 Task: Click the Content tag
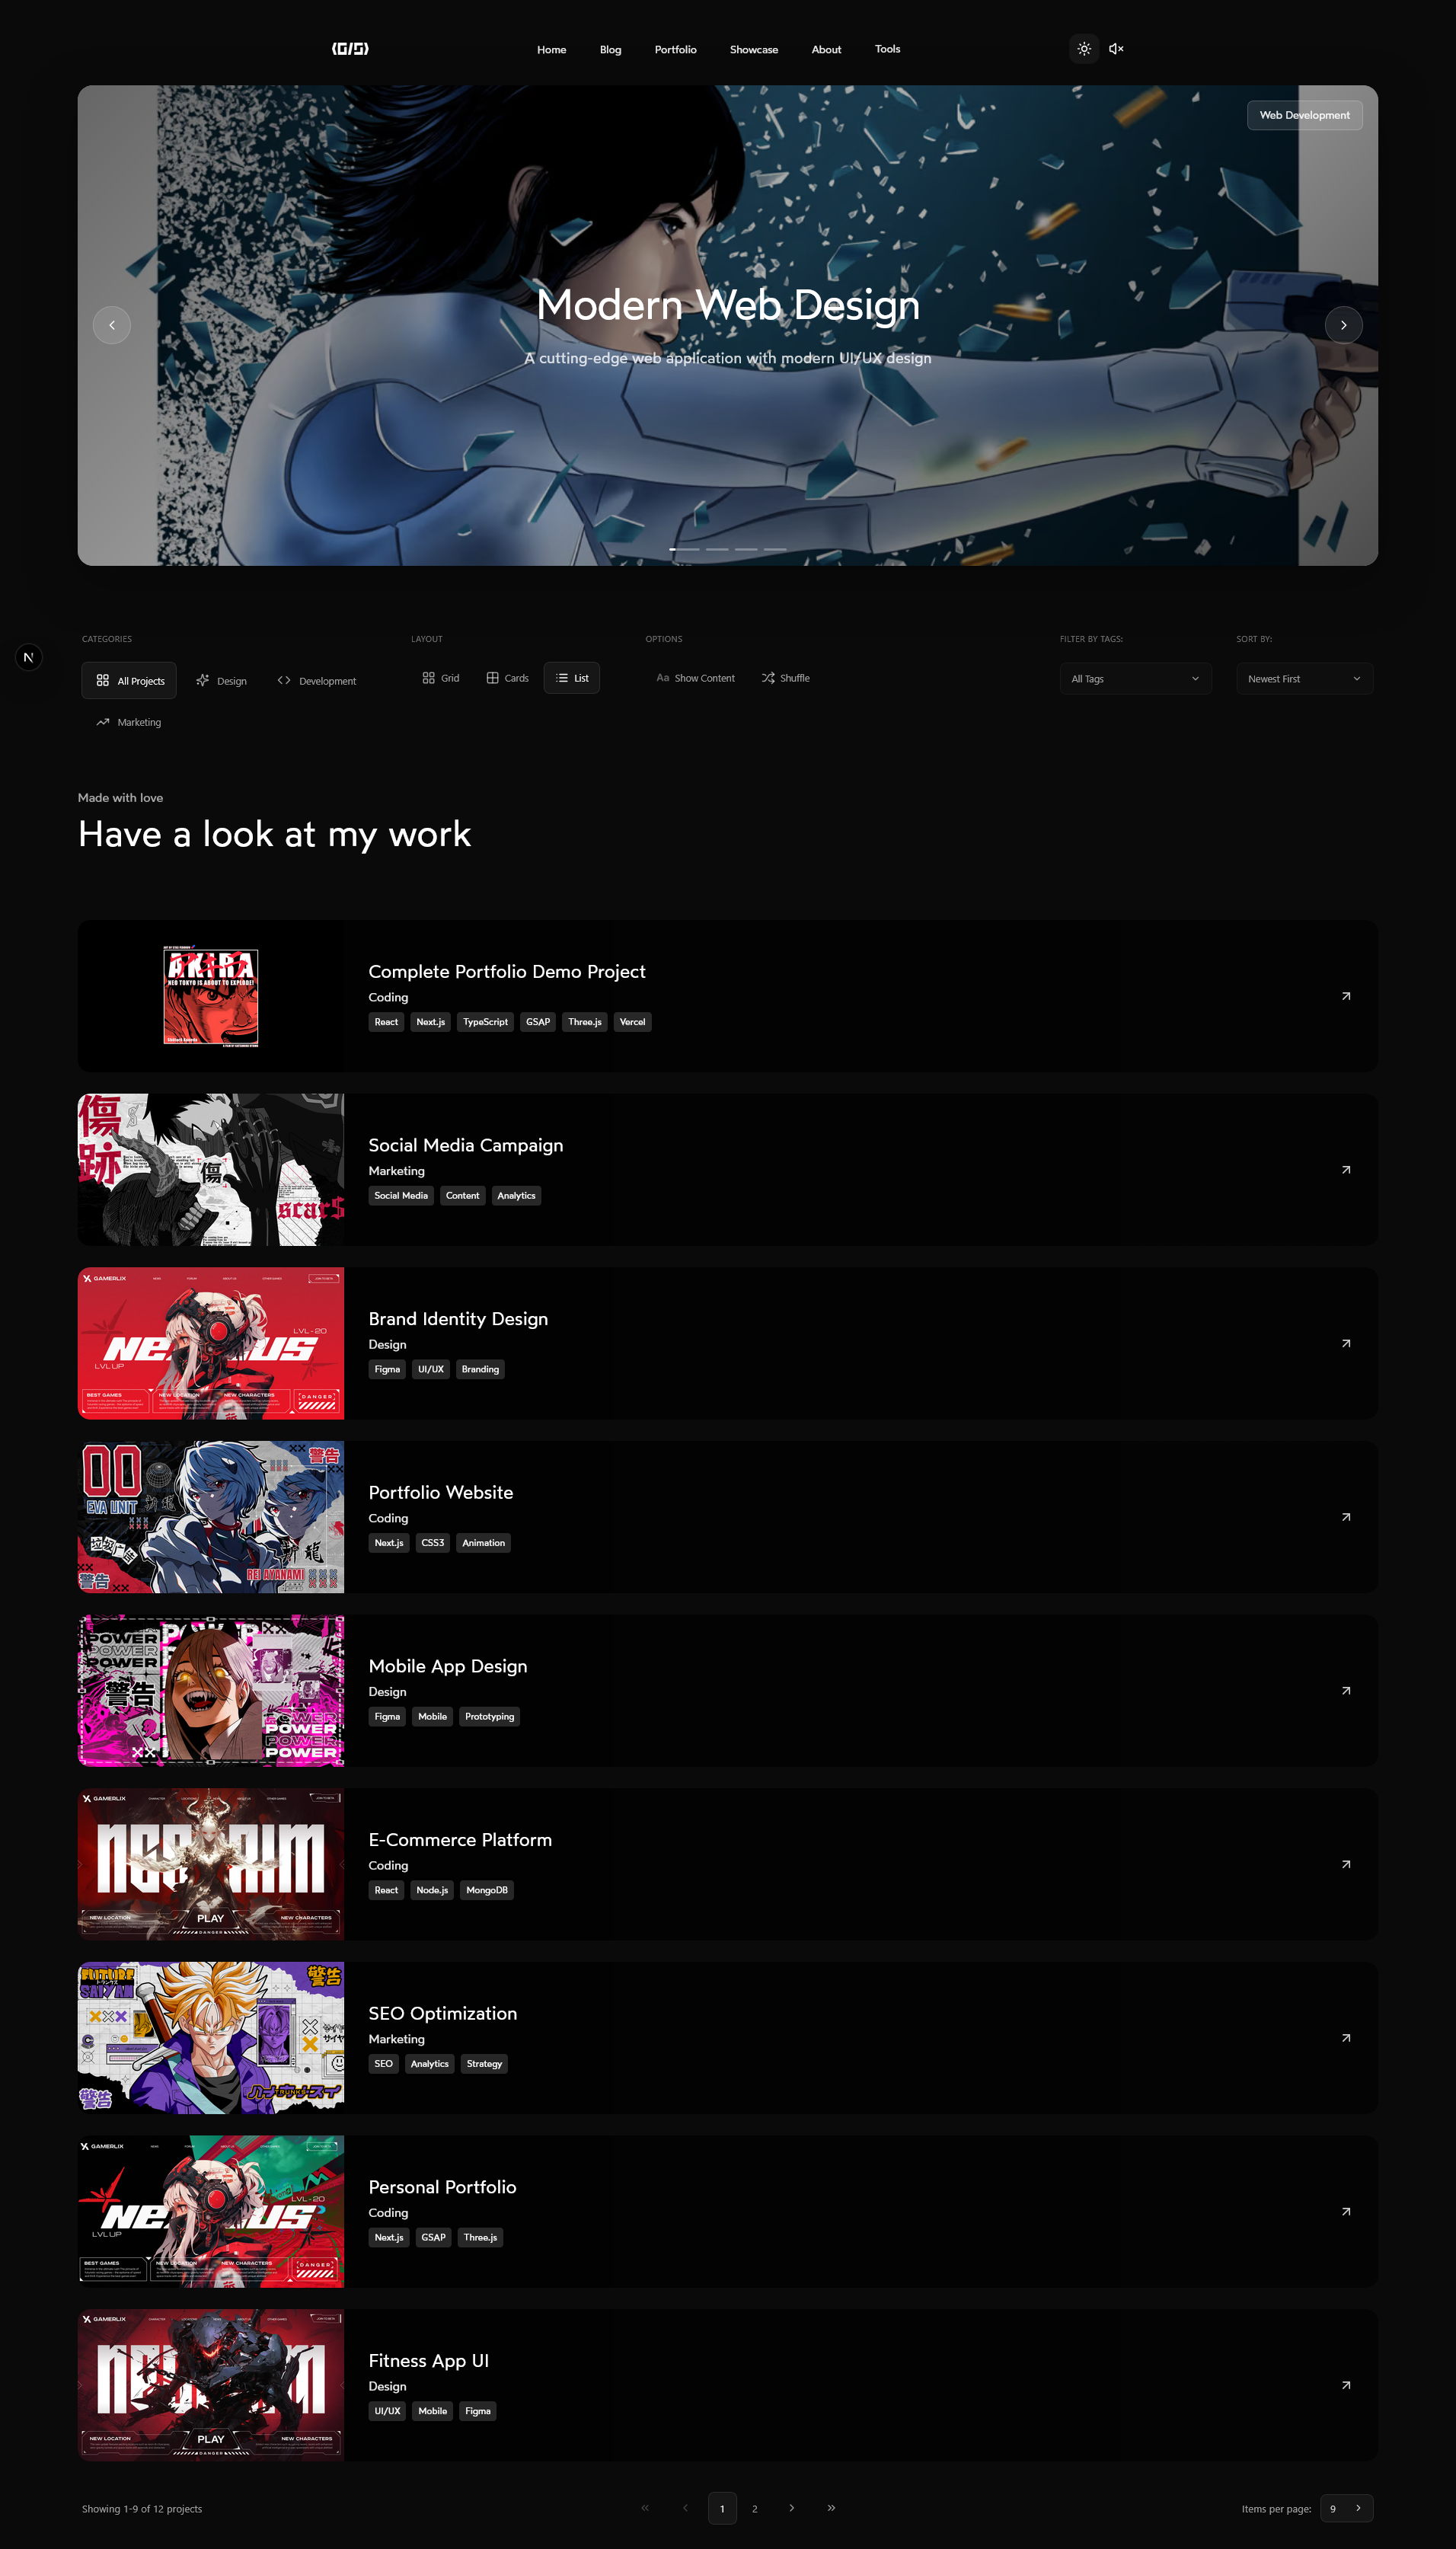click(462, 1195)
